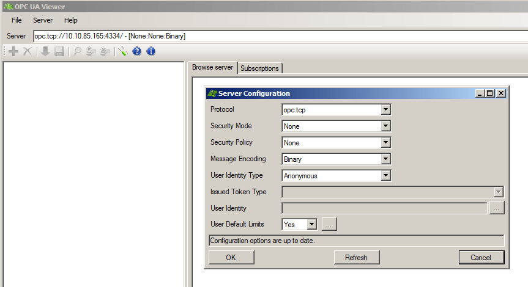The height and width of the screenshot is (287, 528).
Task: Click the down arrow toolbar icon
Action: coord(45,52)
